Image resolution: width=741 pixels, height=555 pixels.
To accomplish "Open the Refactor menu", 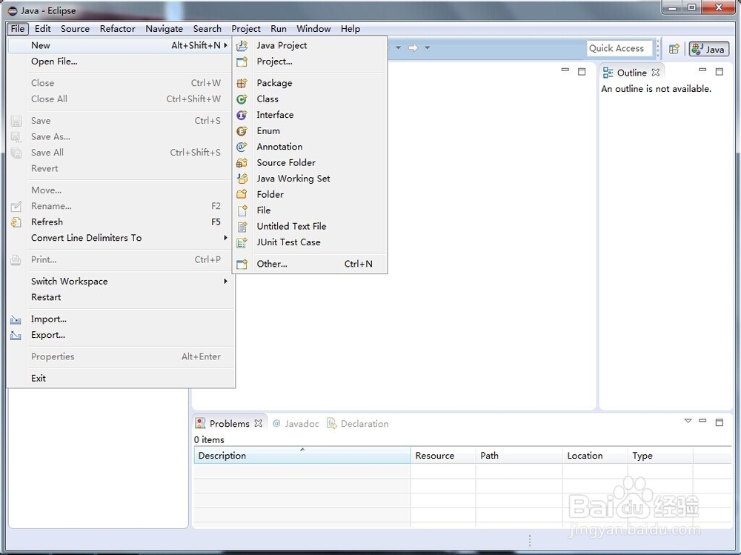I will coord(118,29).
